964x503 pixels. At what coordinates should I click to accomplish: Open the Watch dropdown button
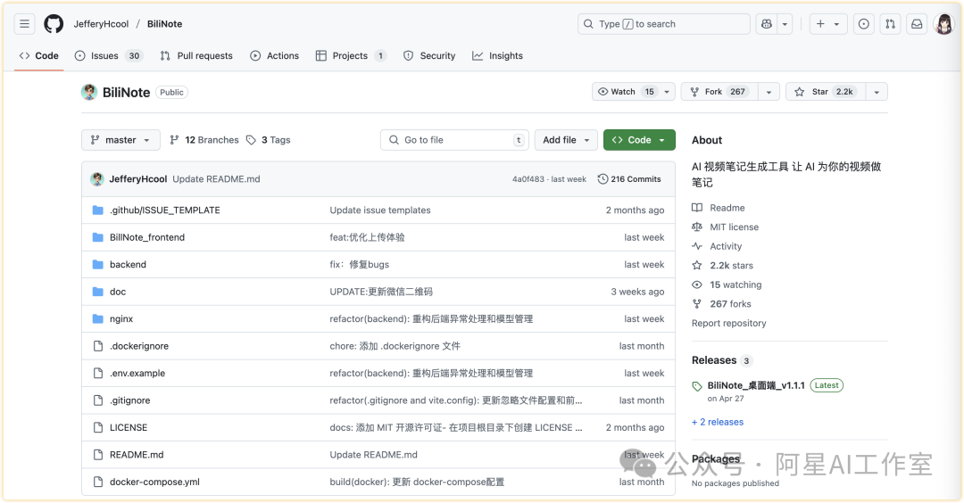[633, 92]
